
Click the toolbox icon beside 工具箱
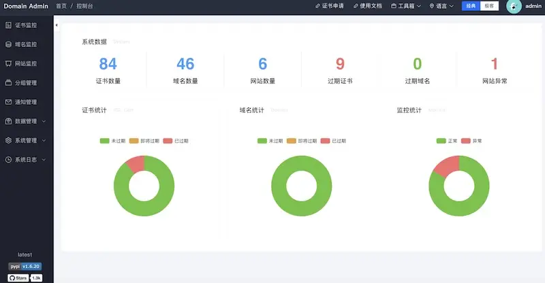394,6
